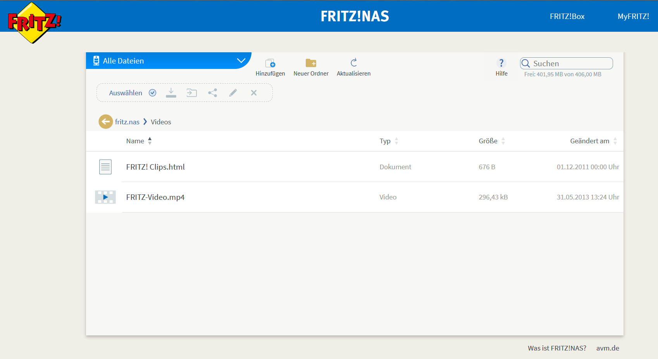
Task: Open the file FRITZ-Video.mp4
Action: point(155,197)
